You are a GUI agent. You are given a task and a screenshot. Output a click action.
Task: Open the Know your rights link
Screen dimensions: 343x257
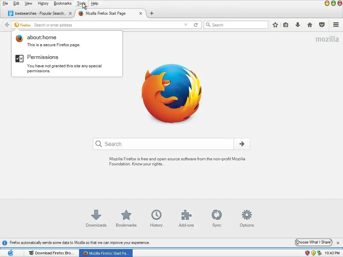(148, 164)
